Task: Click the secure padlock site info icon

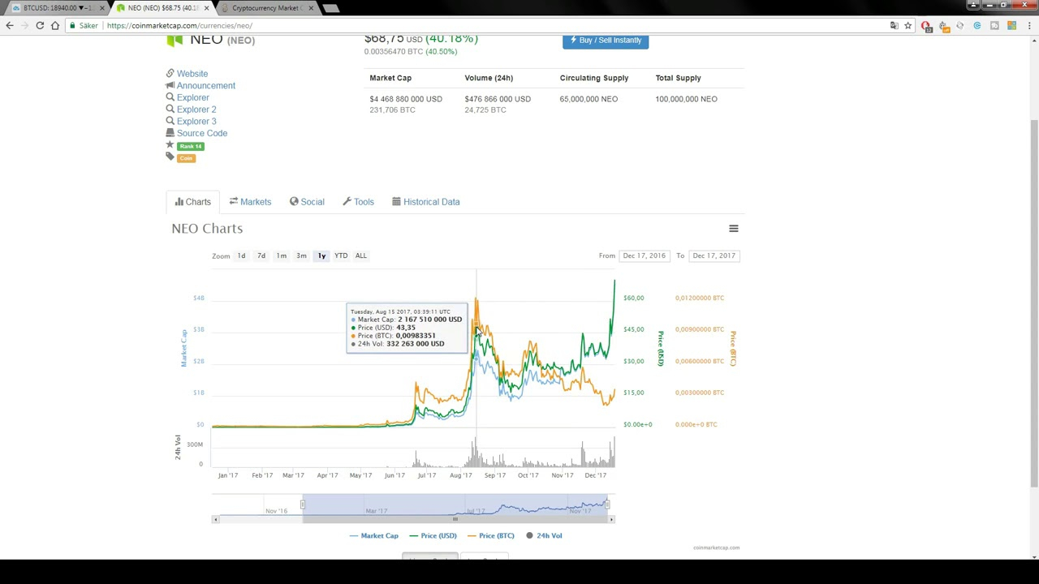Action: 72,26
